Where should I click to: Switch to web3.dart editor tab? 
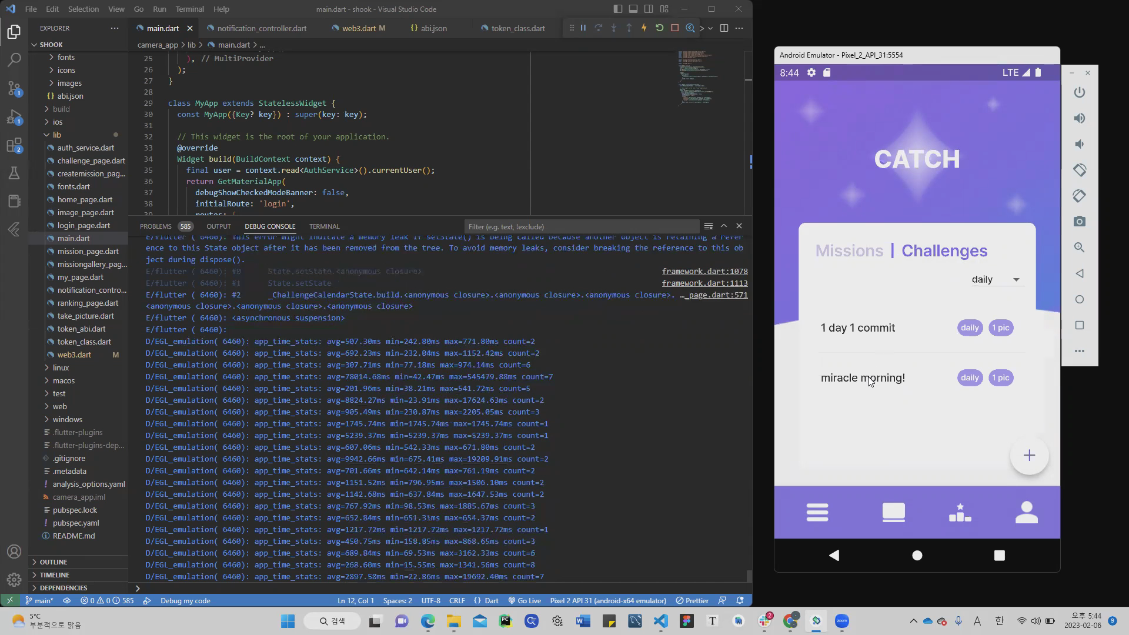pyautogui.click(x=359, y=28)
